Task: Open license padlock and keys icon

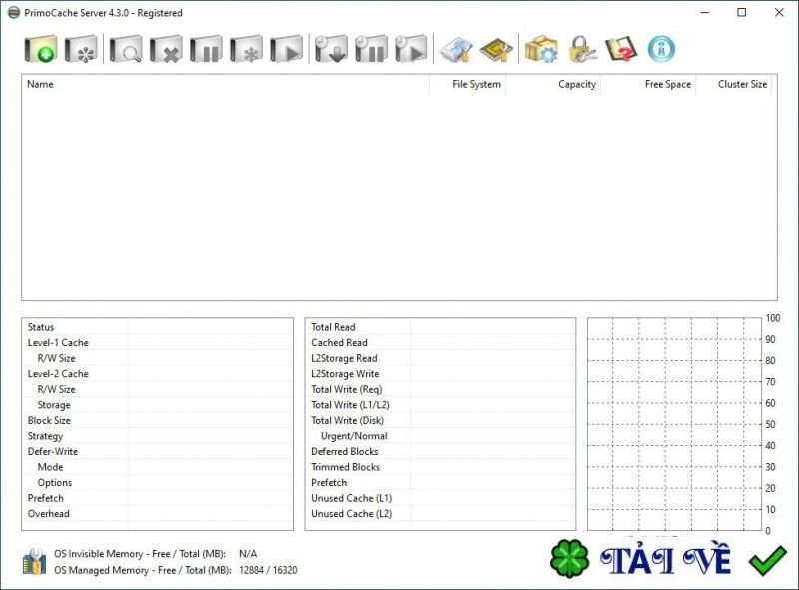Action: (x=582, y=49)
